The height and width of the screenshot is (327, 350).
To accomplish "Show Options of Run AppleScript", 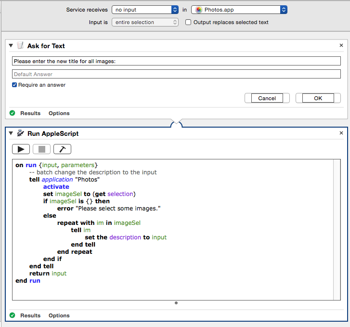I will click(x=59, y=315).
